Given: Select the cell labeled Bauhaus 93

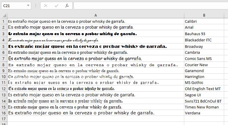Looking at the screenshot, I should click(204, 34).
